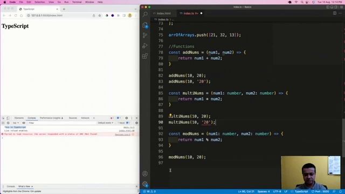345x194 pixels.
Task: Open the Source Control view
Action: pyautogui.click(x=145, y=35)
